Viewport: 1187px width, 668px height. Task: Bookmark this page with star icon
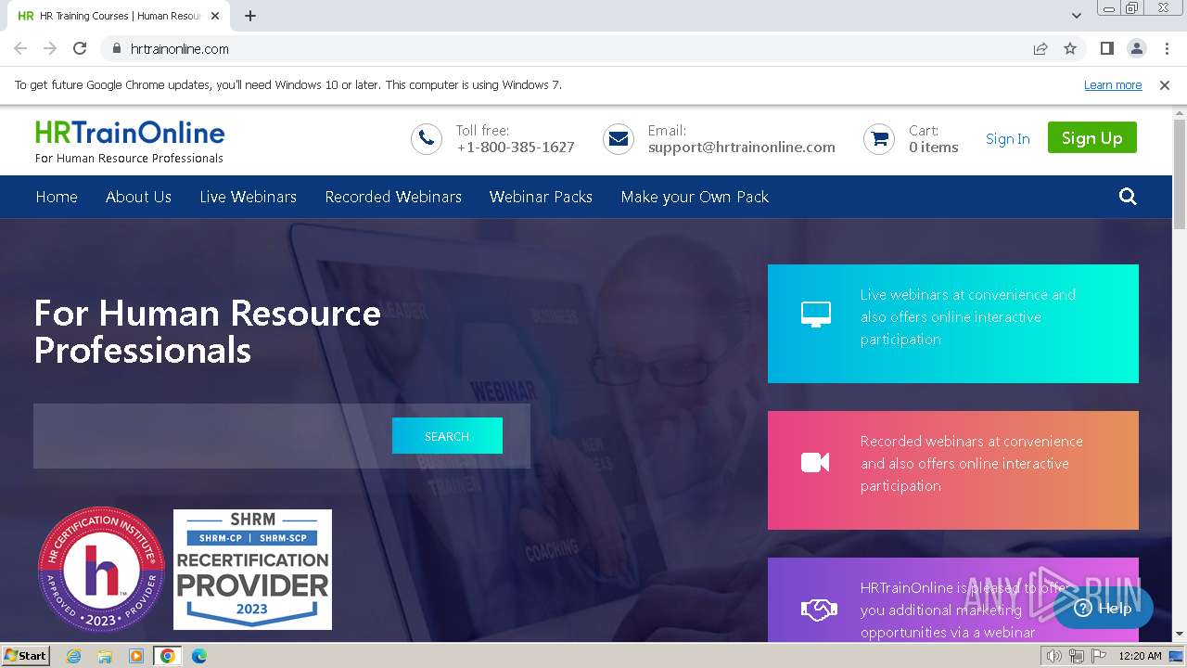tap(1070, 48)
